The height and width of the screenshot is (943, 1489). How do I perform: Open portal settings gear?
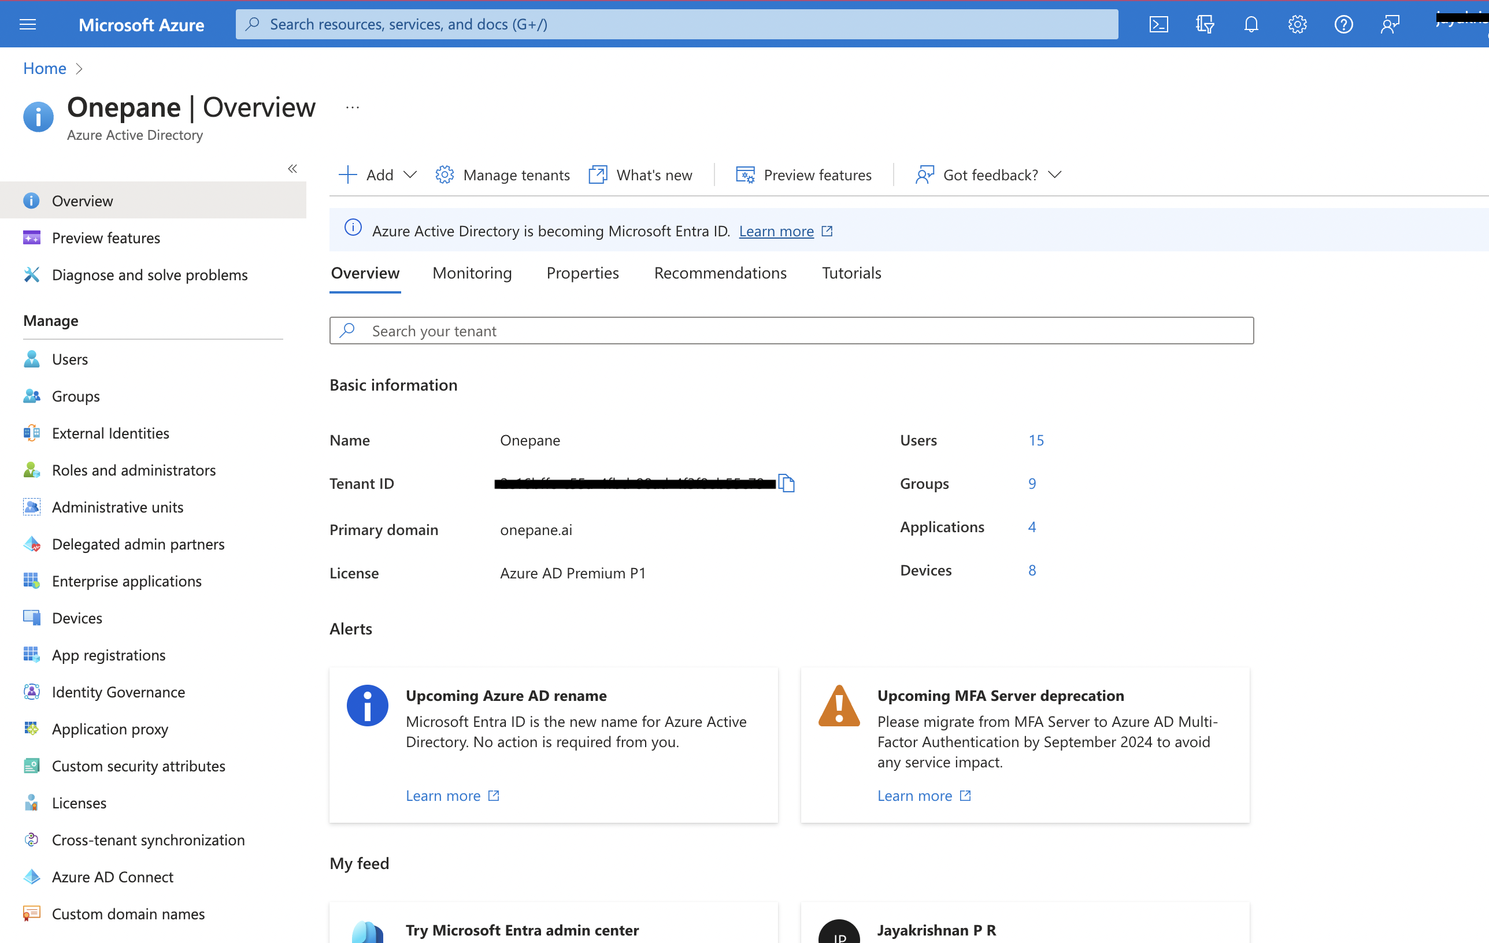(x=1297, y=24)
